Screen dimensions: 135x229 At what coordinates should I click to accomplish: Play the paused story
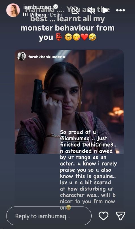coord(105,10)
